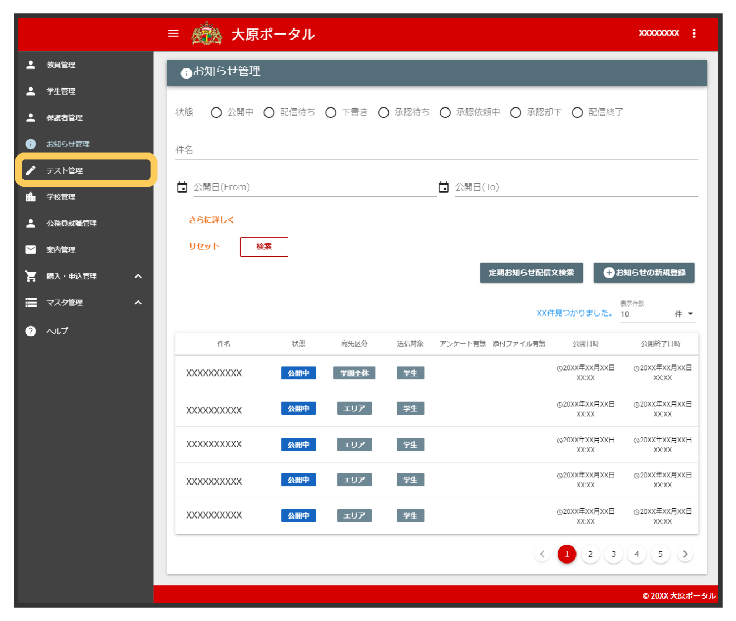Open the hamburger menu icon

click(173, 34)
